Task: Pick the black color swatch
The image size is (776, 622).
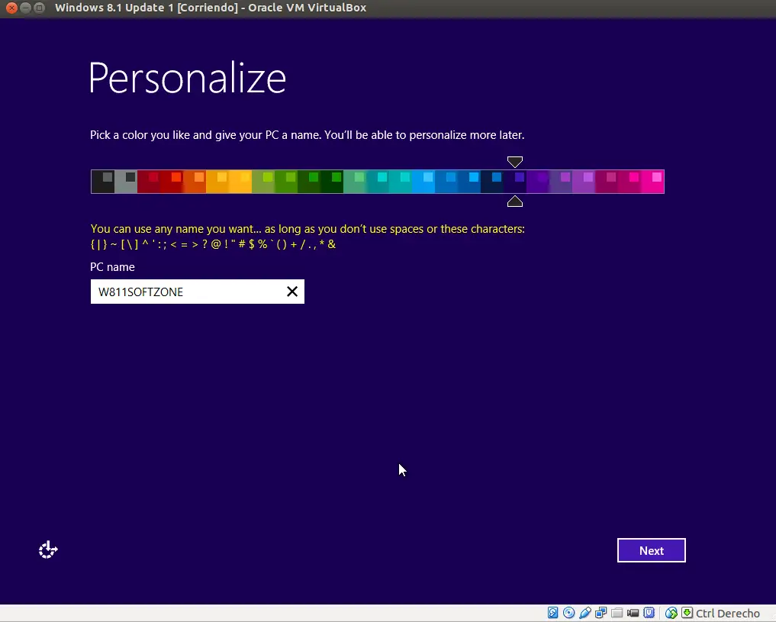Action: 103,182
